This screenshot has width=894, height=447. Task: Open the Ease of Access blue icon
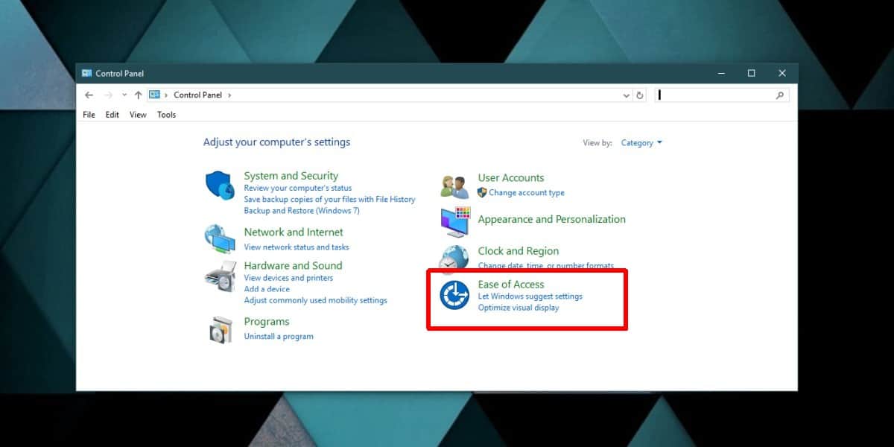[x=454, y=296]
